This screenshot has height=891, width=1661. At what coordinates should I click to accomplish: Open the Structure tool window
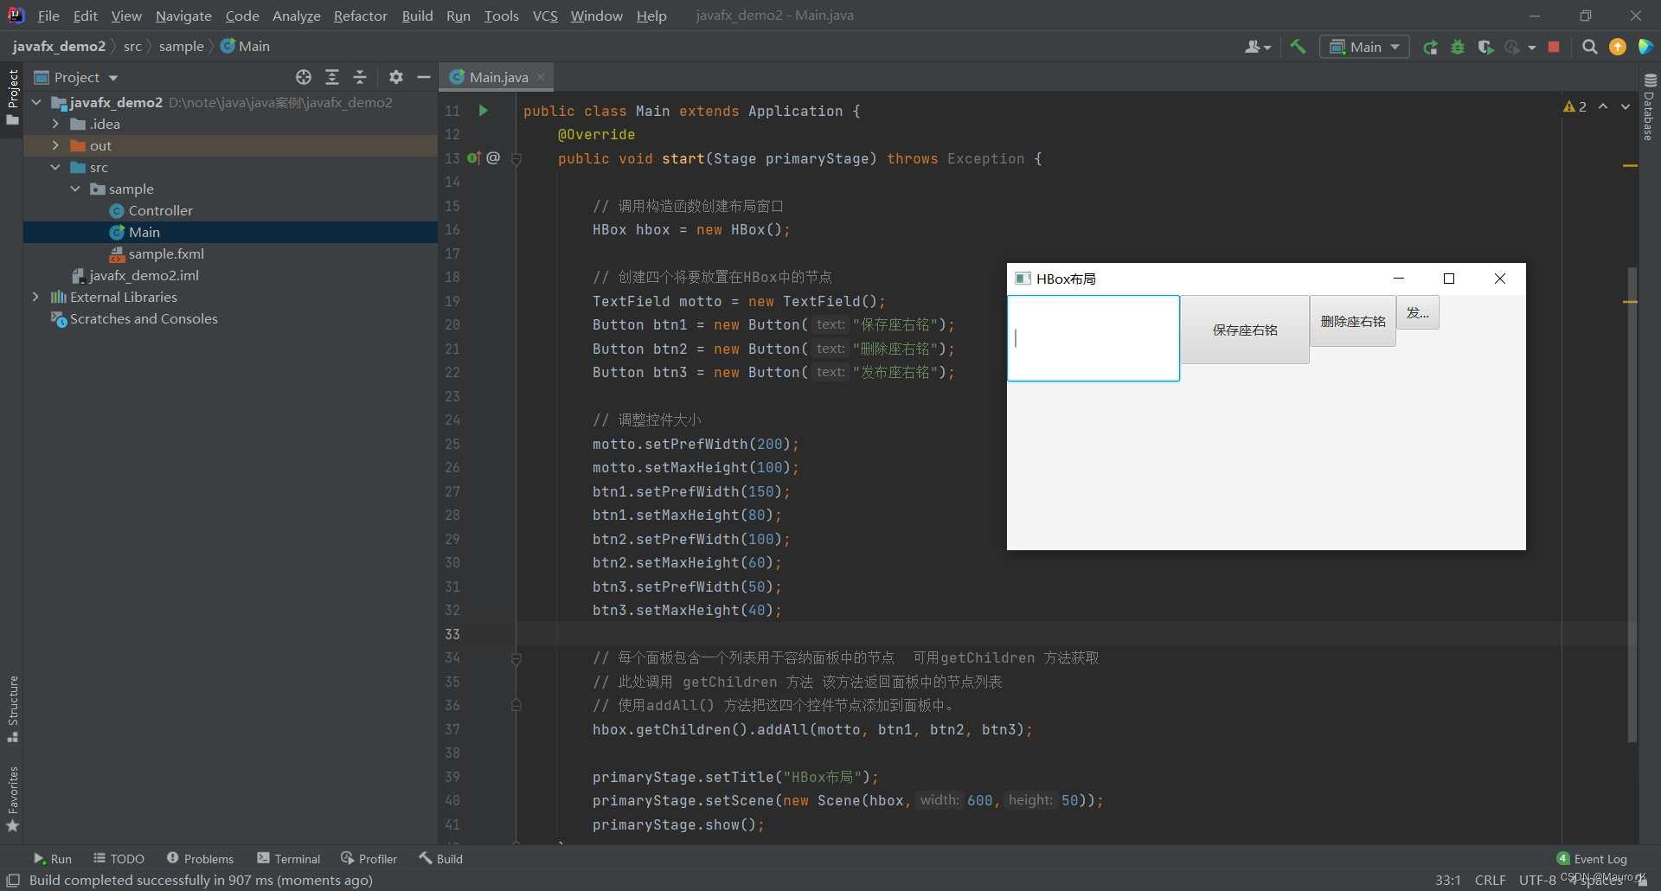pyautogui.click(x=12, y=708)
